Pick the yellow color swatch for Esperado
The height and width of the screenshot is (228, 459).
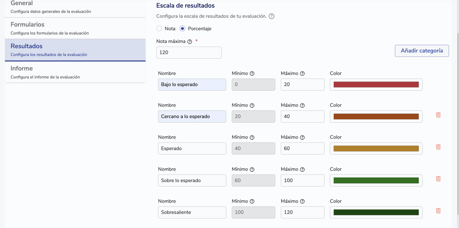pos(376,149)
